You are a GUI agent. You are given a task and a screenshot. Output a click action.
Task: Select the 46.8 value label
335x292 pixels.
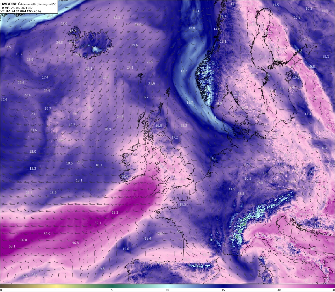coord(75,243)
